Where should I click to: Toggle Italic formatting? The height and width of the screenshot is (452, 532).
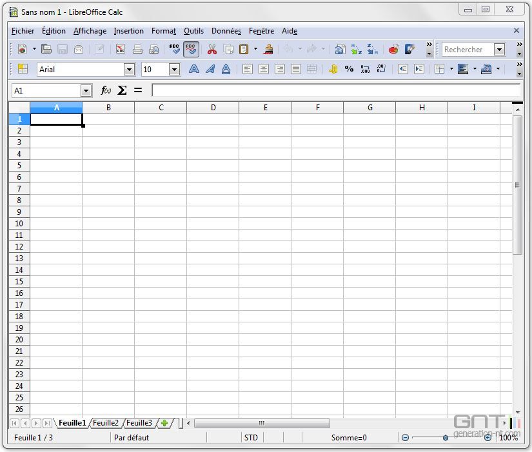point(210,69)
